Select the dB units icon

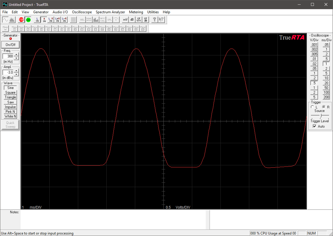[132, 20]
